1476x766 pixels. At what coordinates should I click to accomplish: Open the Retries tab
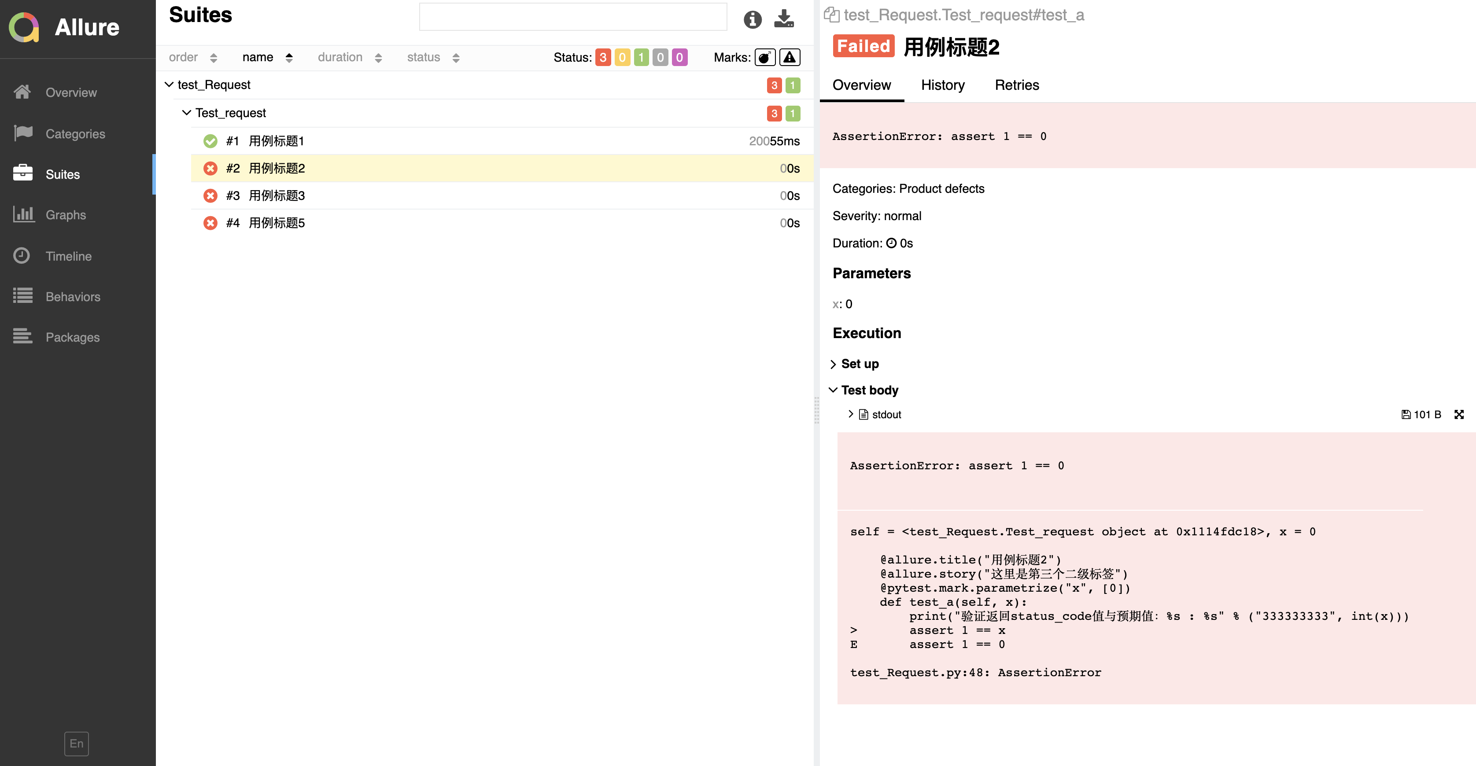pos(1016,85)
